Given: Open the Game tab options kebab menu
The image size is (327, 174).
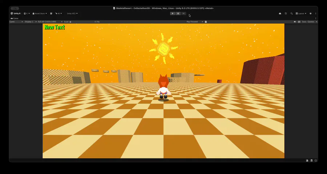Looking at the screenshot, I should click(x=316, y=18).
